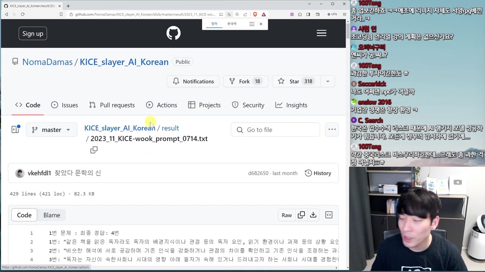Bookmark this page with the bookmark icon

point(61,14)
